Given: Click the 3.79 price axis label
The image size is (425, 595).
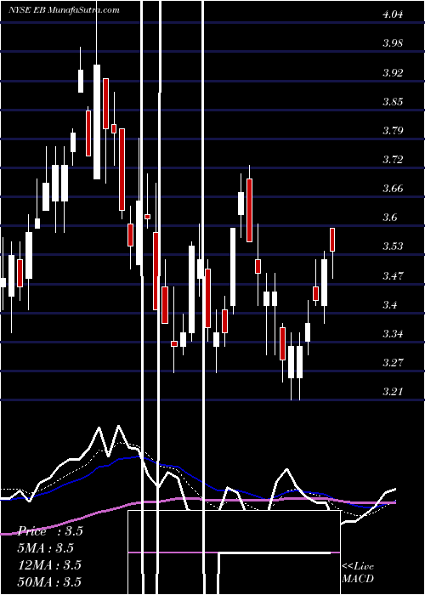Looking at the screenshot, I should click(x=393, y=131).
